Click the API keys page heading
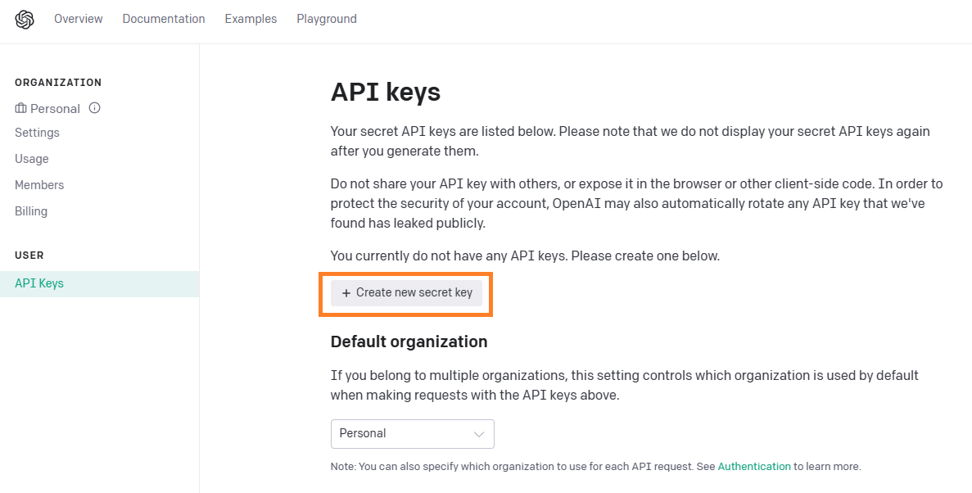972x493 pixels. [385, 92]
